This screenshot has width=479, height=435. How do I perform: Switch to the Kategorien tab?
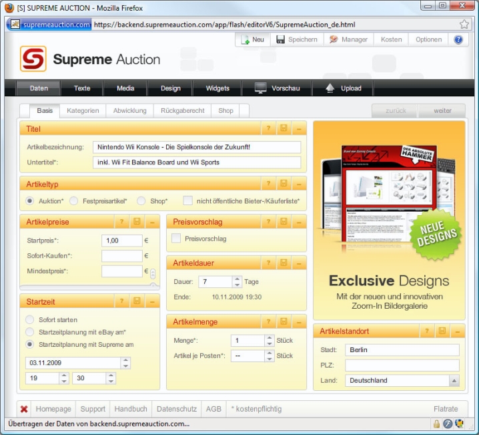tap(83, 111)
